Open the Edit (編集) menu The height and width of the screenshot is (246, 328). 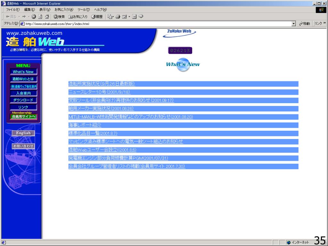[x=29, y=10]
